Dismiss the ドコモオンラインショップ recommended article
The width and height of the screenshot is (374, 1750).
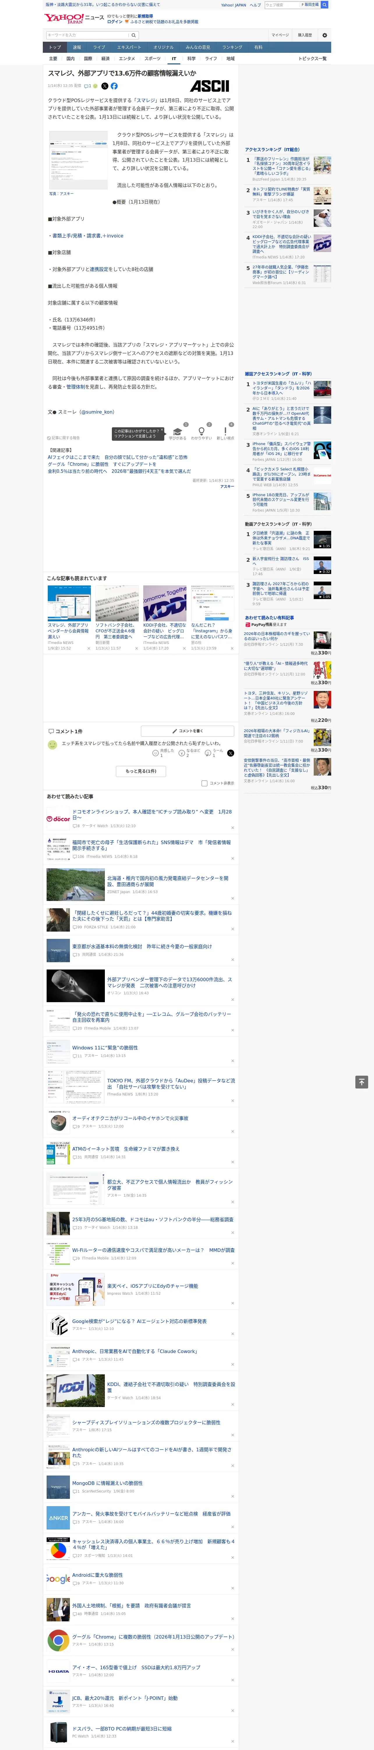tap(233, 827)
